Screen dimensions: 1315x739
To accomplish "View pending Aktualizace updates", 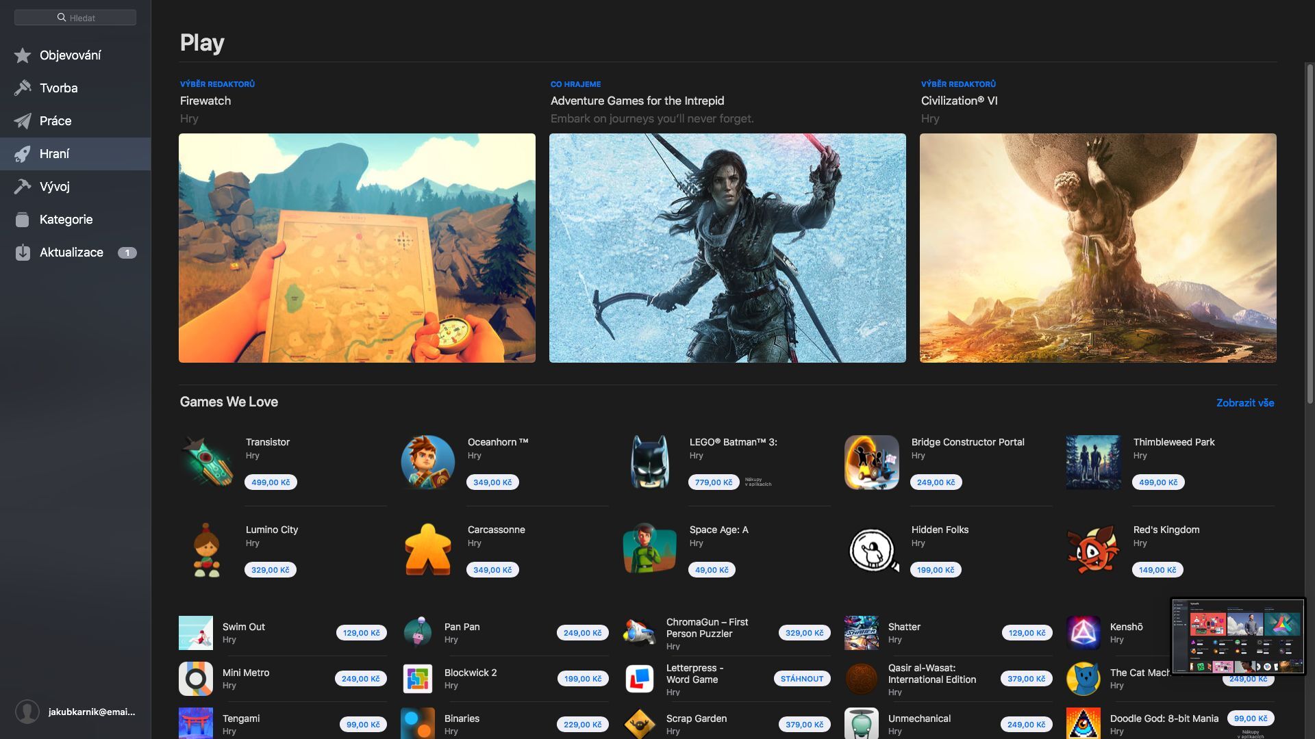I will tap(71, 252).
